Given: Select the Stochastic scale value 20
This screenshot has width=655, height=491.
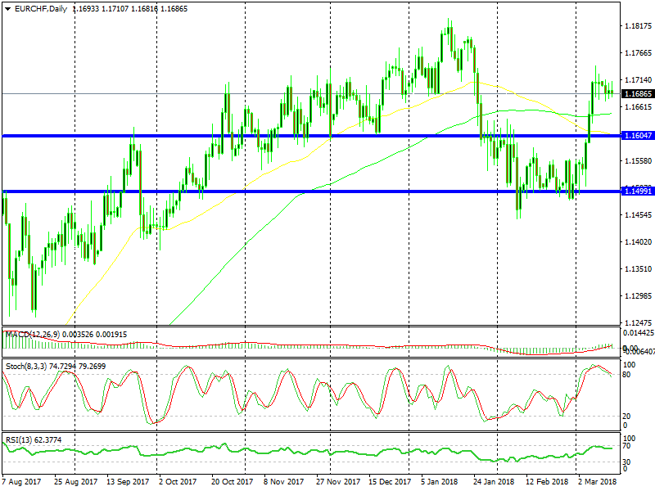Looking at the screenshot, I should (626, 417).
